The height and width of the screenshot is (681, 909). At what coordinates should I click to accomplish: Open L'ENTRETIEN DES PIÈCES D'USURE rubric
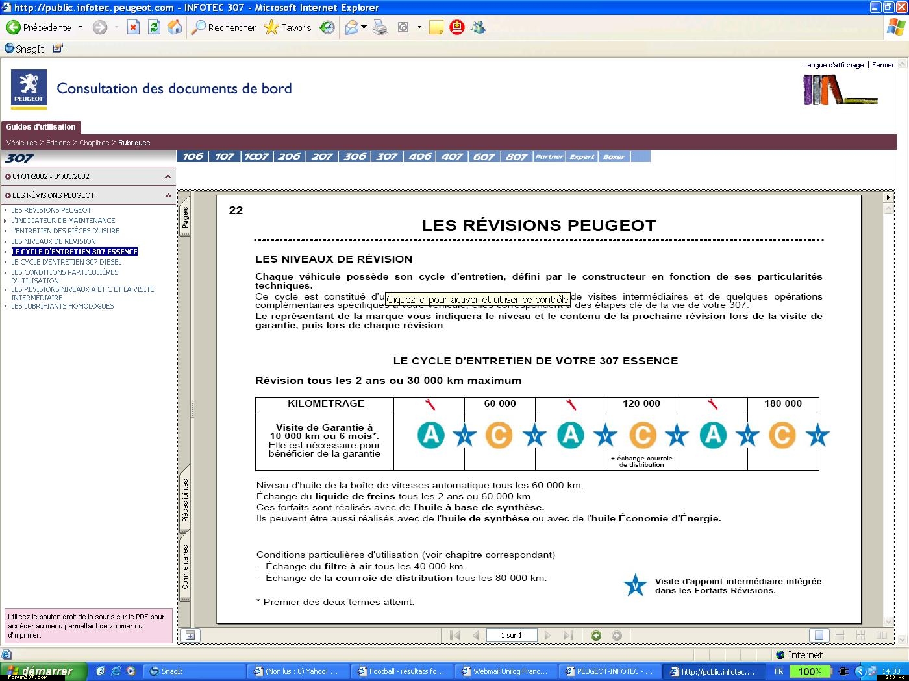point(66,231)
